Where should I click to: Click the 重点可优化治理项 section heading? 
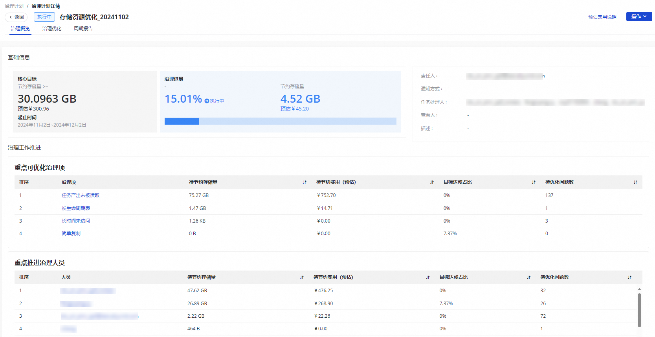[40, 168]
